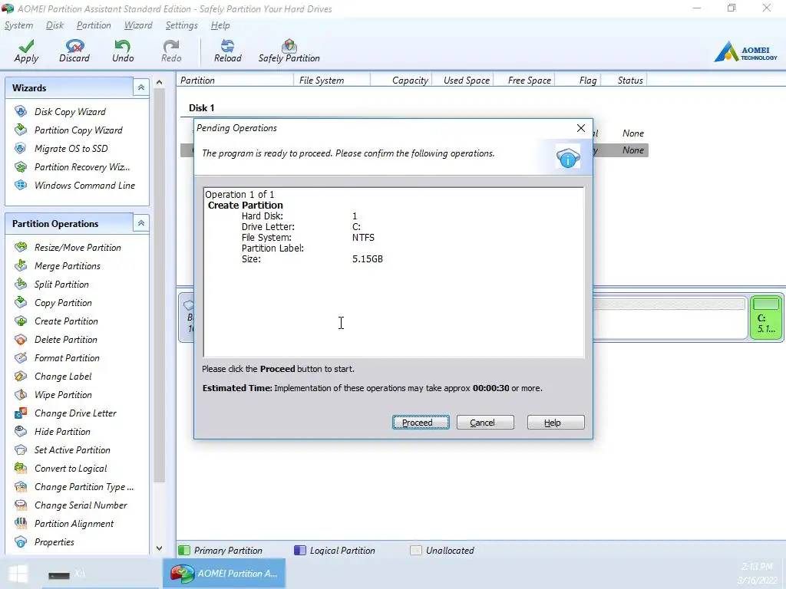
Task: Click the Primary Partition green swatch
Action: point(184,551)
